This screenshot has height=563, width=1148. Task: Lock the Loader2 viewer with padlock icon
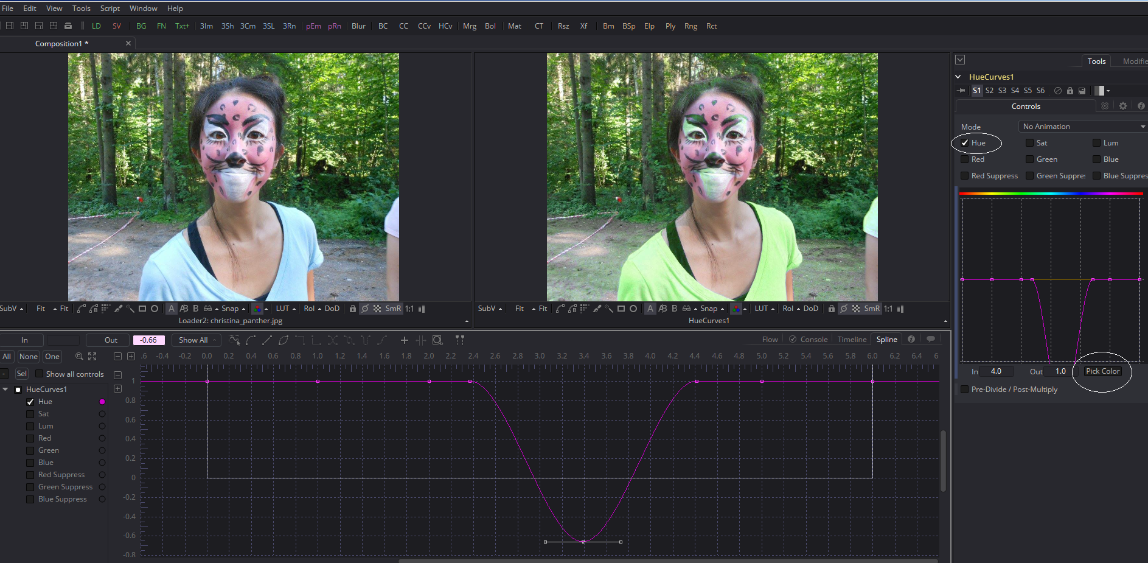tap(353, 309)
